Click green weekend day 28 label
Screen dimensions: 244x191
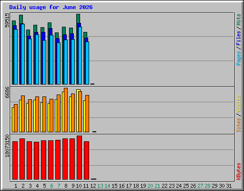pos(207,186)
